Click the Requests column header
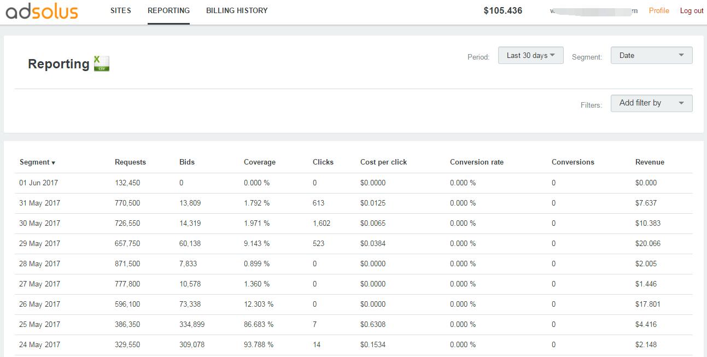707x357 pixels. pyautogui.click(x=130, y=162)
